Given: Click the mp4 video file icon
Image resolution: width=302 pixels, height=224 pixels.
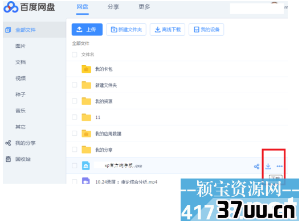Looking at the screenshot, I should [86, 181].
